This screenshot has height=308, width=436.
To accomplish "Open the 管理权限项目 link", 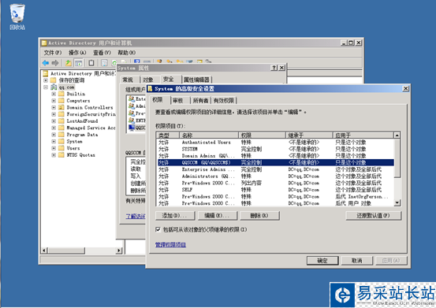I will click(x=170, y=245).
